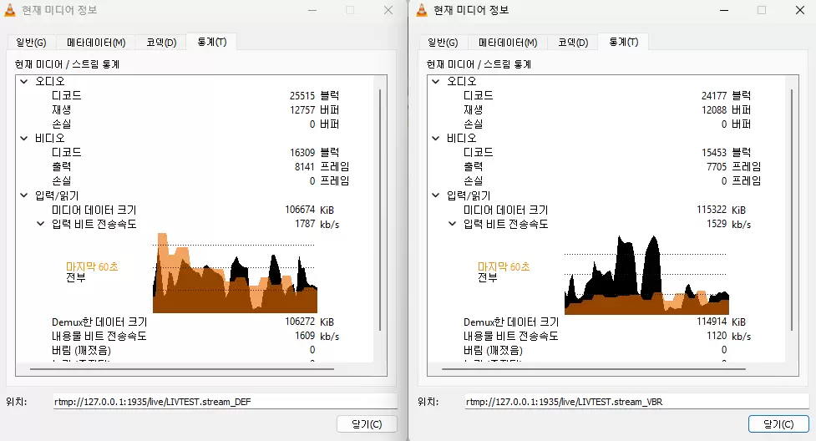
Task: Click 닫기(C) button in left window
Action: pyautogui.click(x=367, y=424)
